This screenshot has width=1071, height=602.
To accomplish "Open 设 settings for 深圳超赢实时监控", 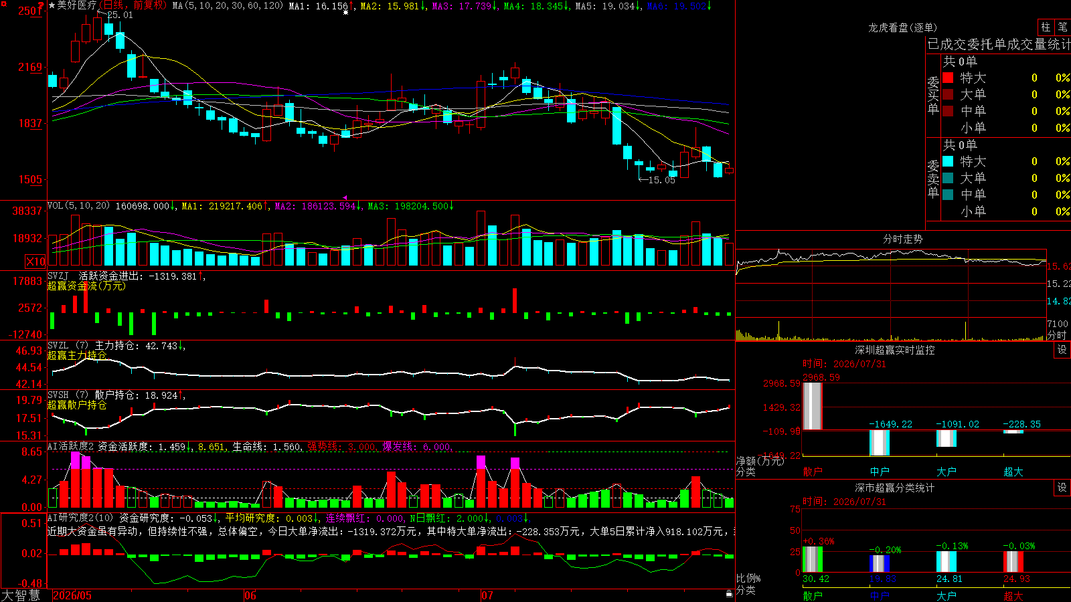I will [x=1062, y=350].
